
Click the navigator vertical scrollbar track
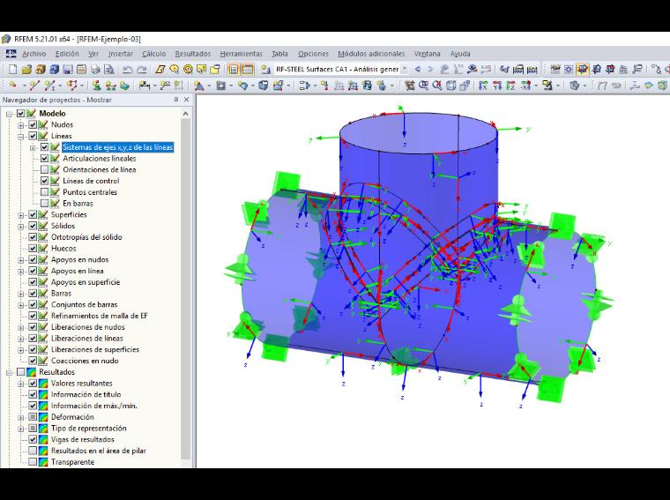(x=185, y=291)
